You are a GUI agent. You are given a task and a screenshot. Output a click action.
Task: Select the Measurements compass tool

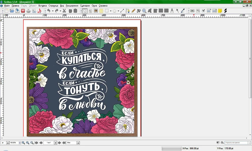click(x=172, y=11)
